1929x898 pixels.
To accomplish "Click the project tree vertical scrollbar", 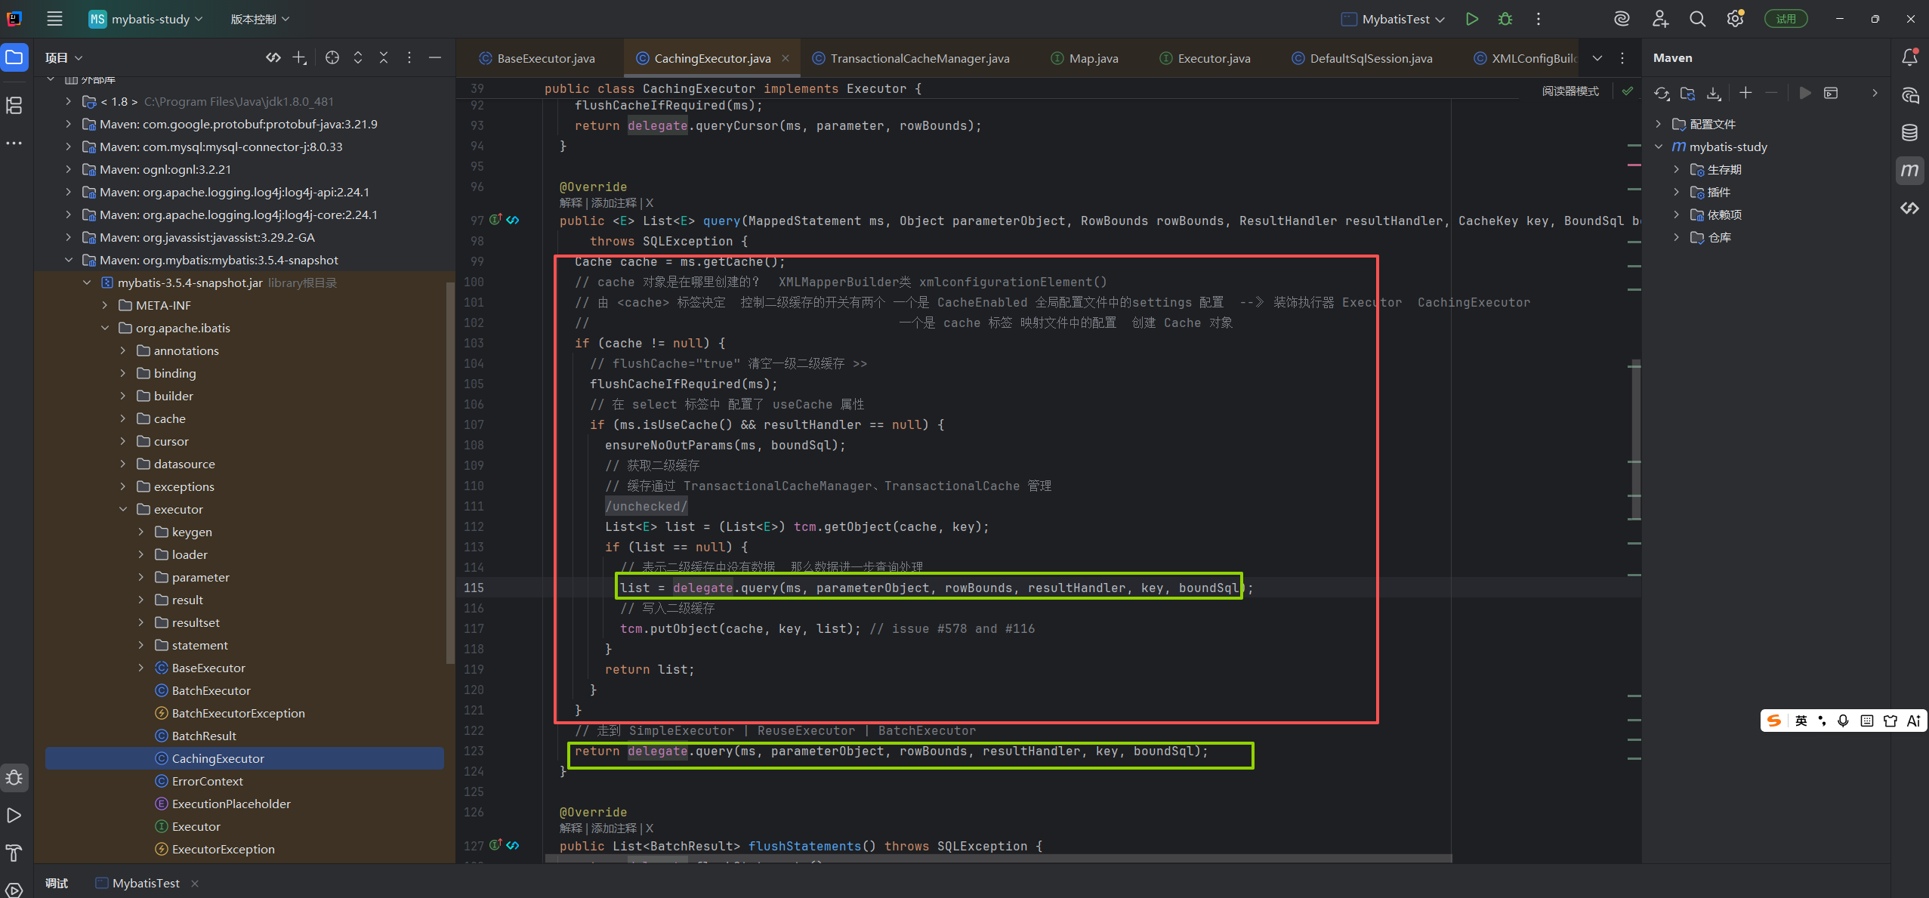I will click(x=450, y=472).
